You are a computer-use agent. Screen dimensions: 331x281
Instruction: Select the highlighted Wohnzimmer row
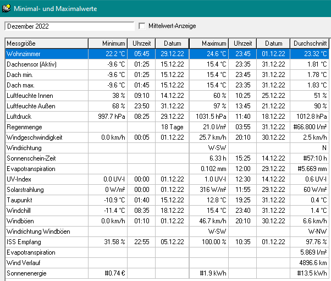[x=46, y=54]
